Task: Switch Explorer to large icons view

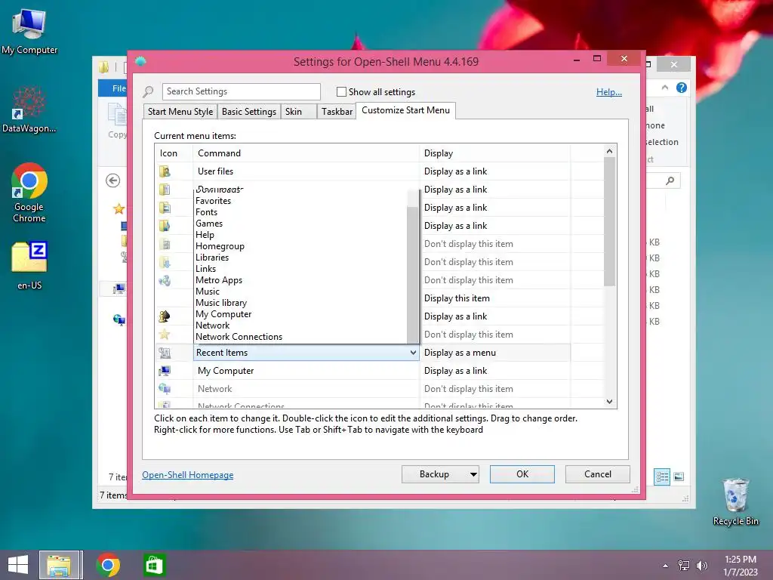Action: (679, 477)
